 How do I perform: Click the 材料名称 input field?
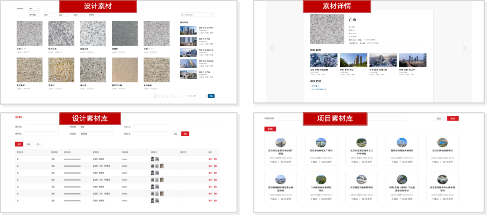(x=41, y=127)
